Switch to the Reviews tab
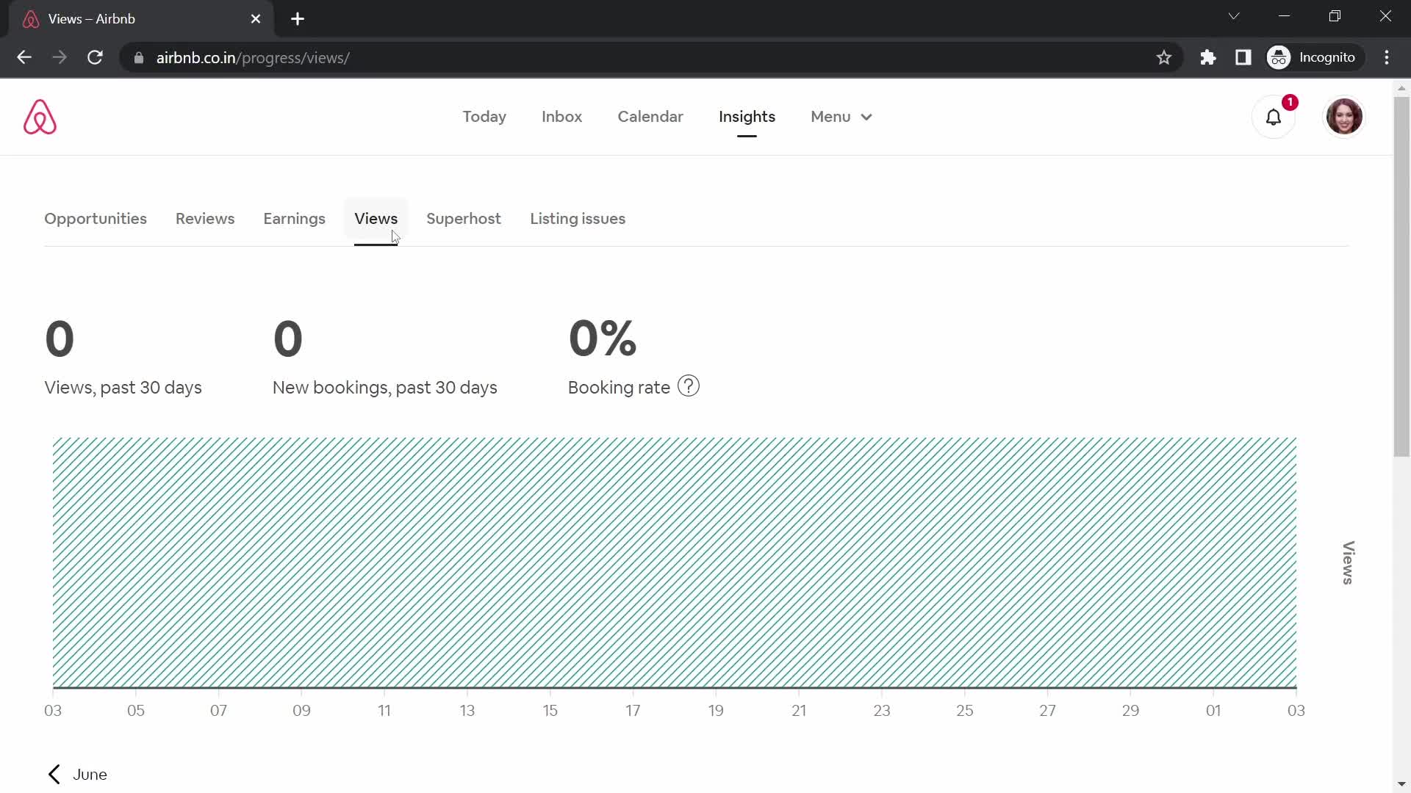 click(x=205, y=219)
